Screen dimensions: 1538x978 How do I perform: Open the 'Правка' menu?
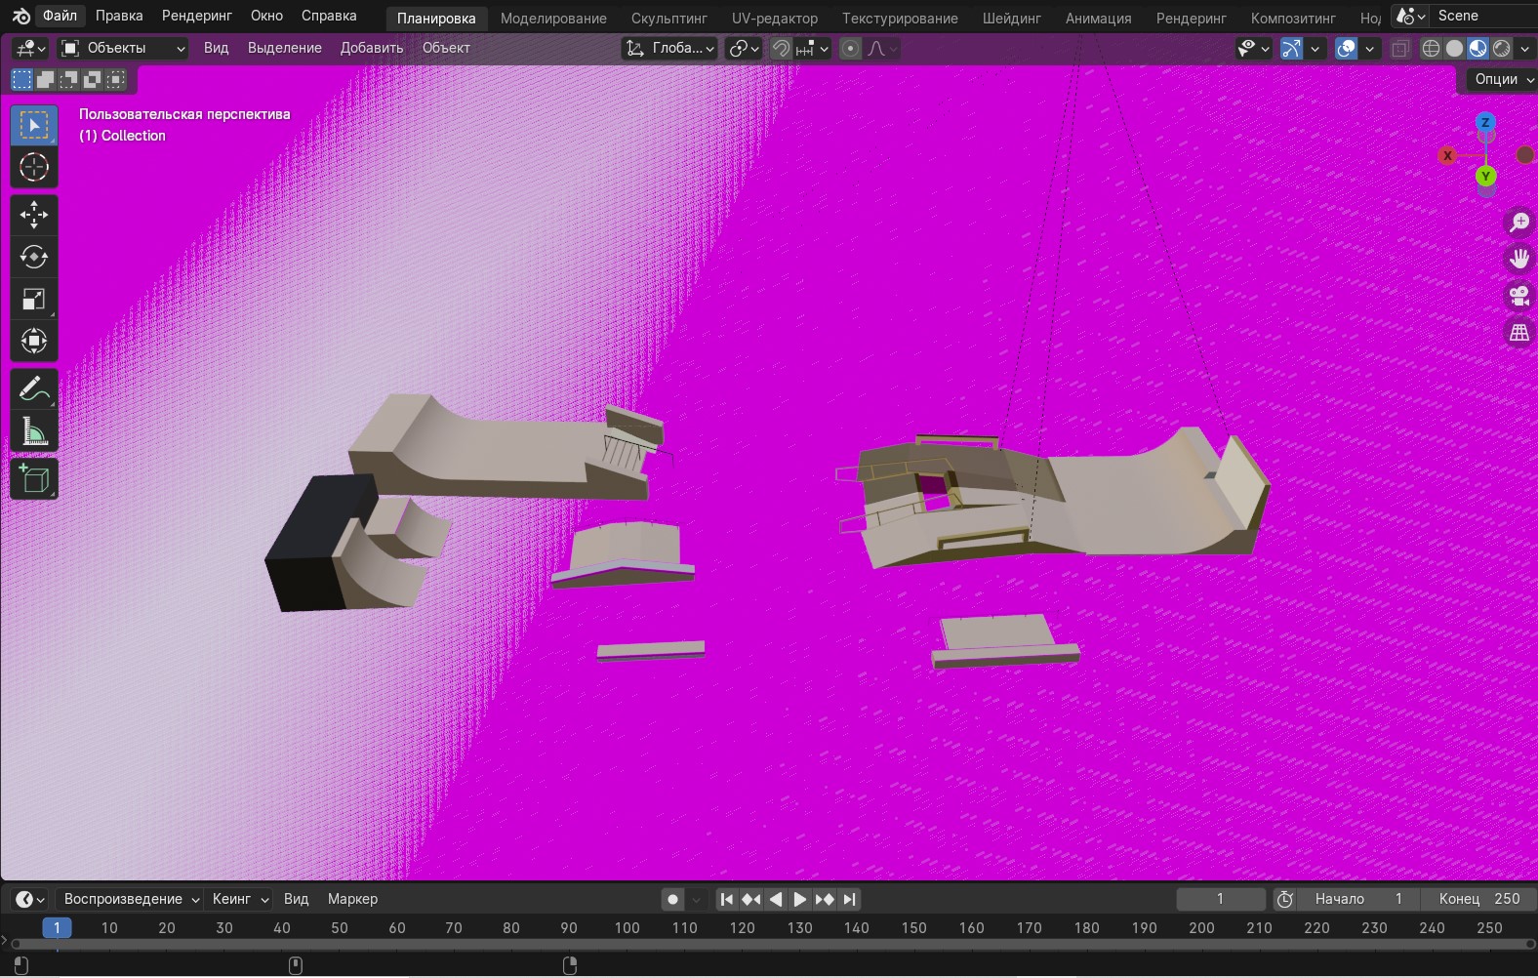click(x=119, y=16)
